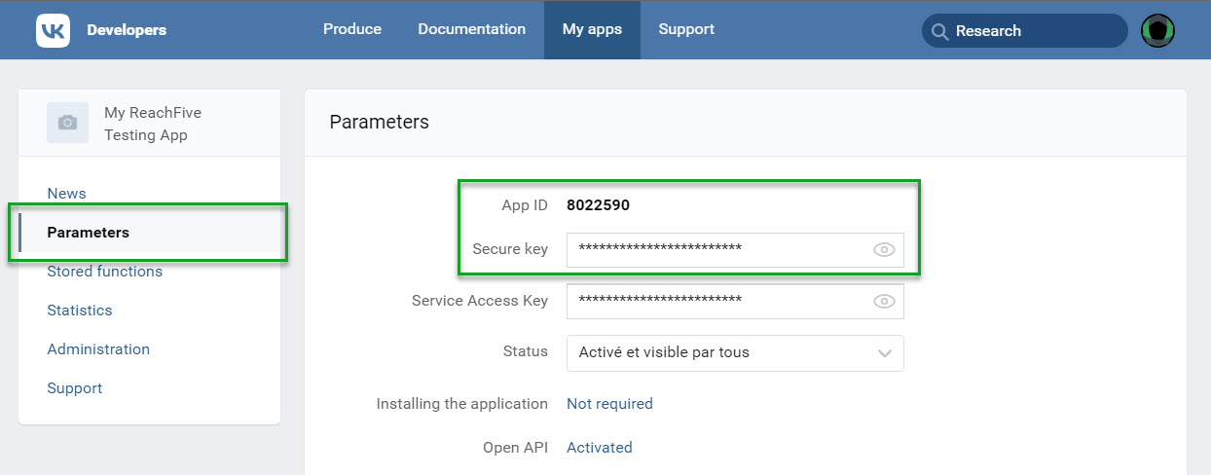Reveal the Secure key with eye icon
Viewport: 1211px width, 475px height.
tap(883, 249)
